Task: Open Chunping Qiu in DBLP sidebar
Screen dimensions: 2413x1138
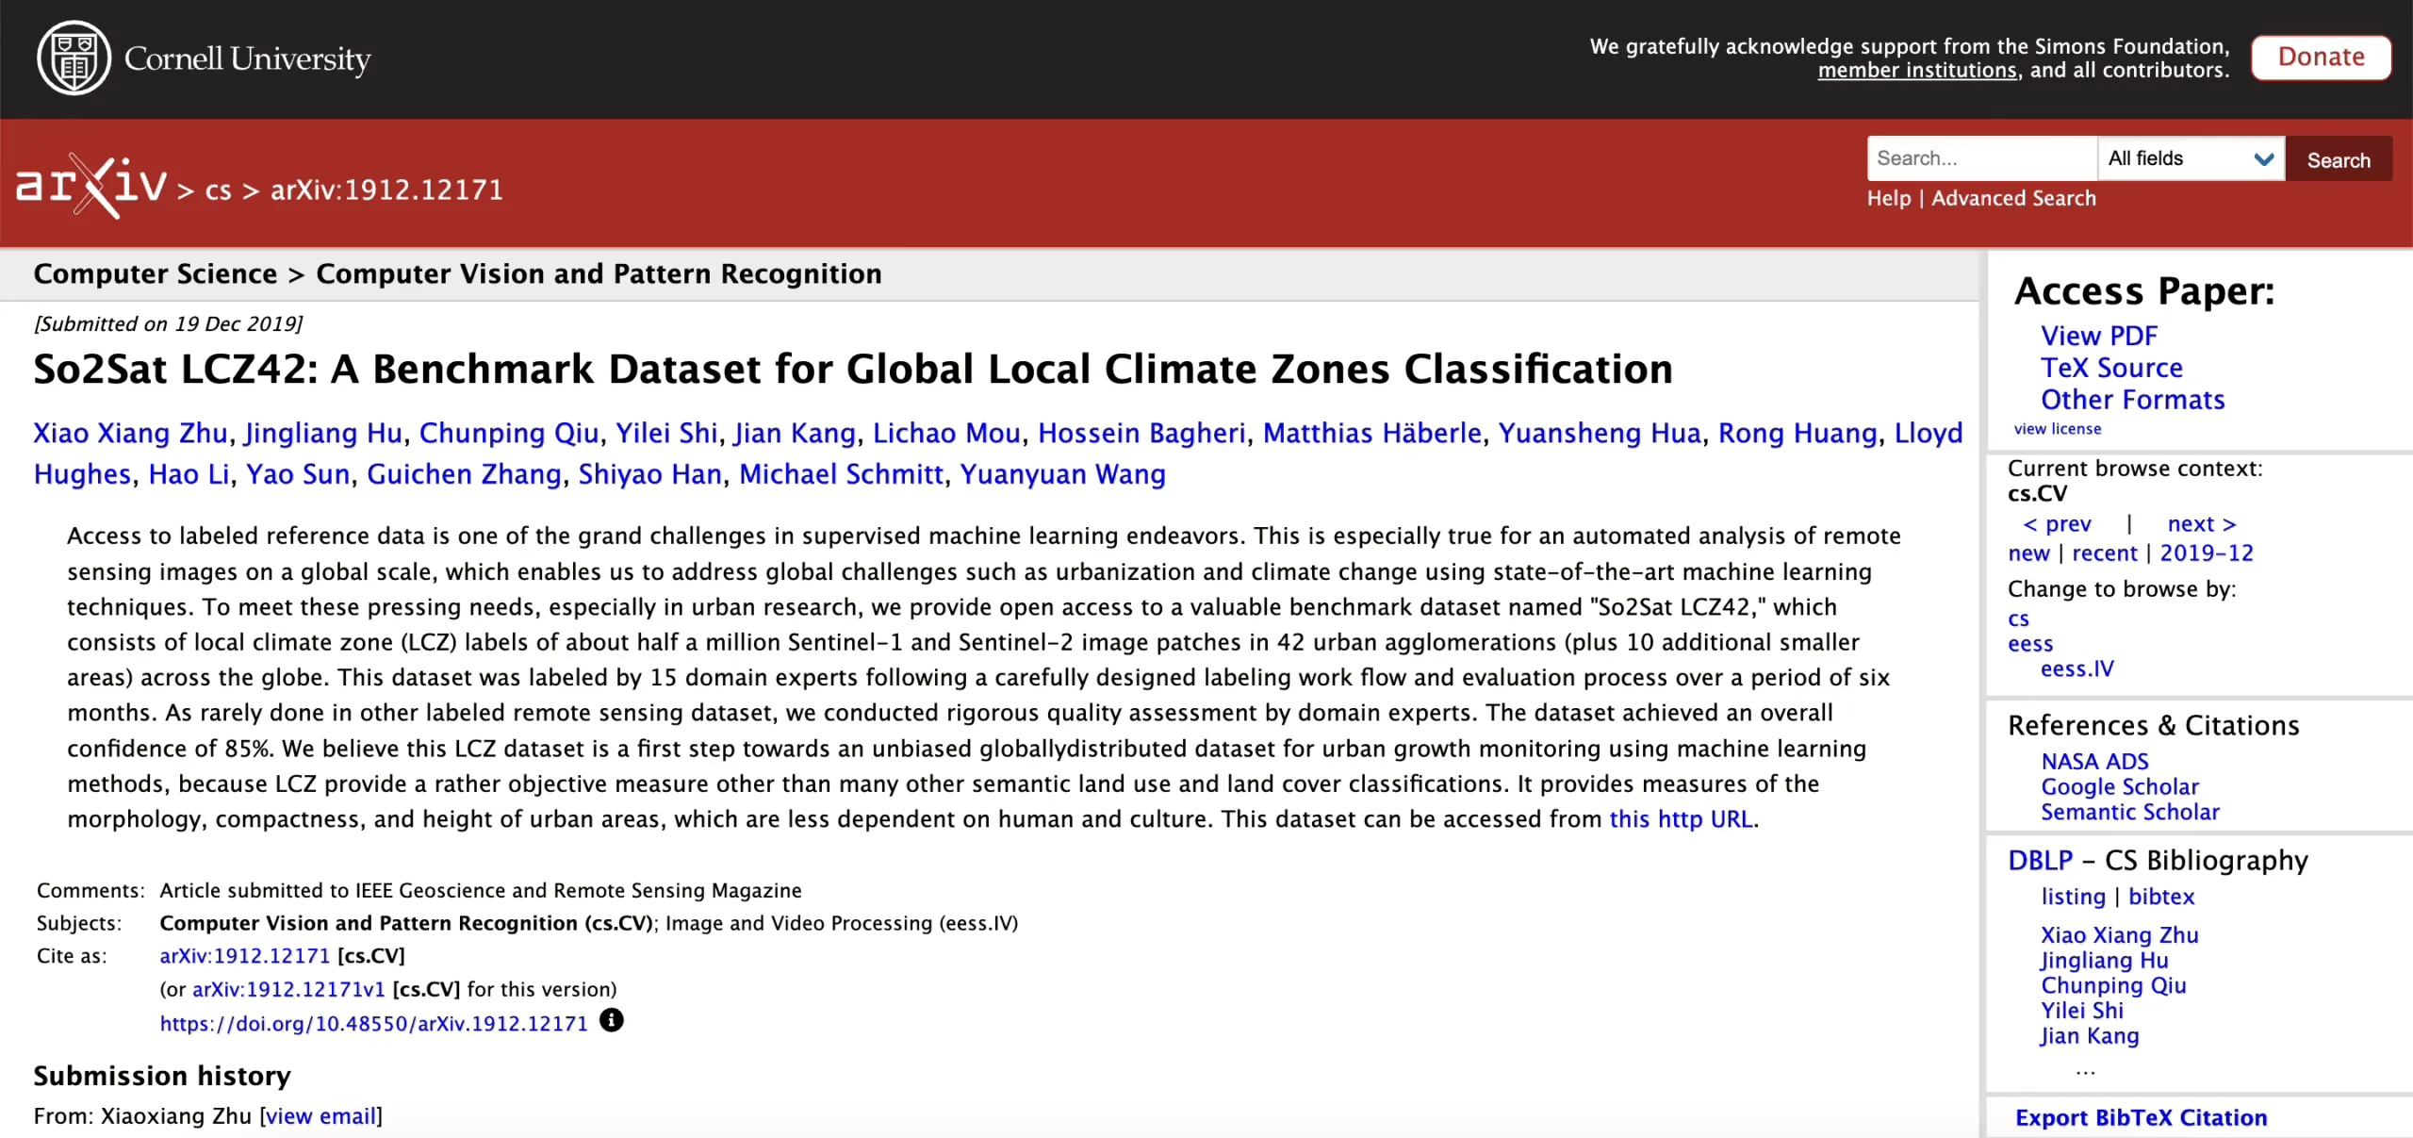Action: coord(2113,985)
